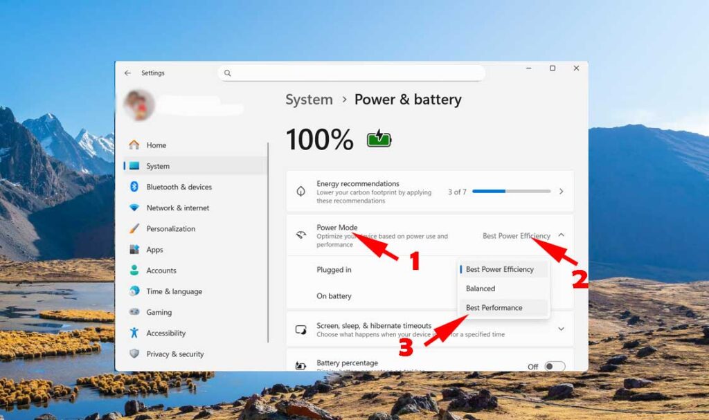
Task: Open Gaming settings
Action: tap(159, 312)
